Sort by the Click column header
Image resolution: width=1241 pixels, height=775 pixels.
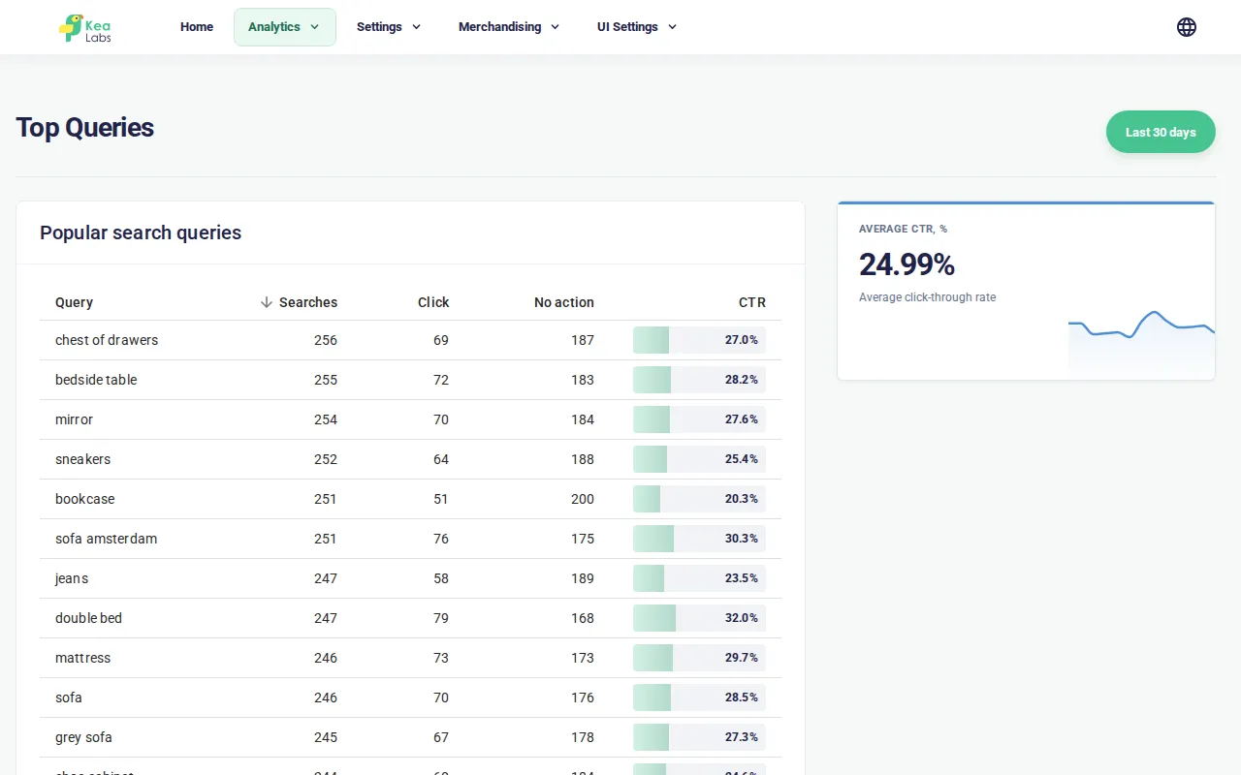click(433, 302)
